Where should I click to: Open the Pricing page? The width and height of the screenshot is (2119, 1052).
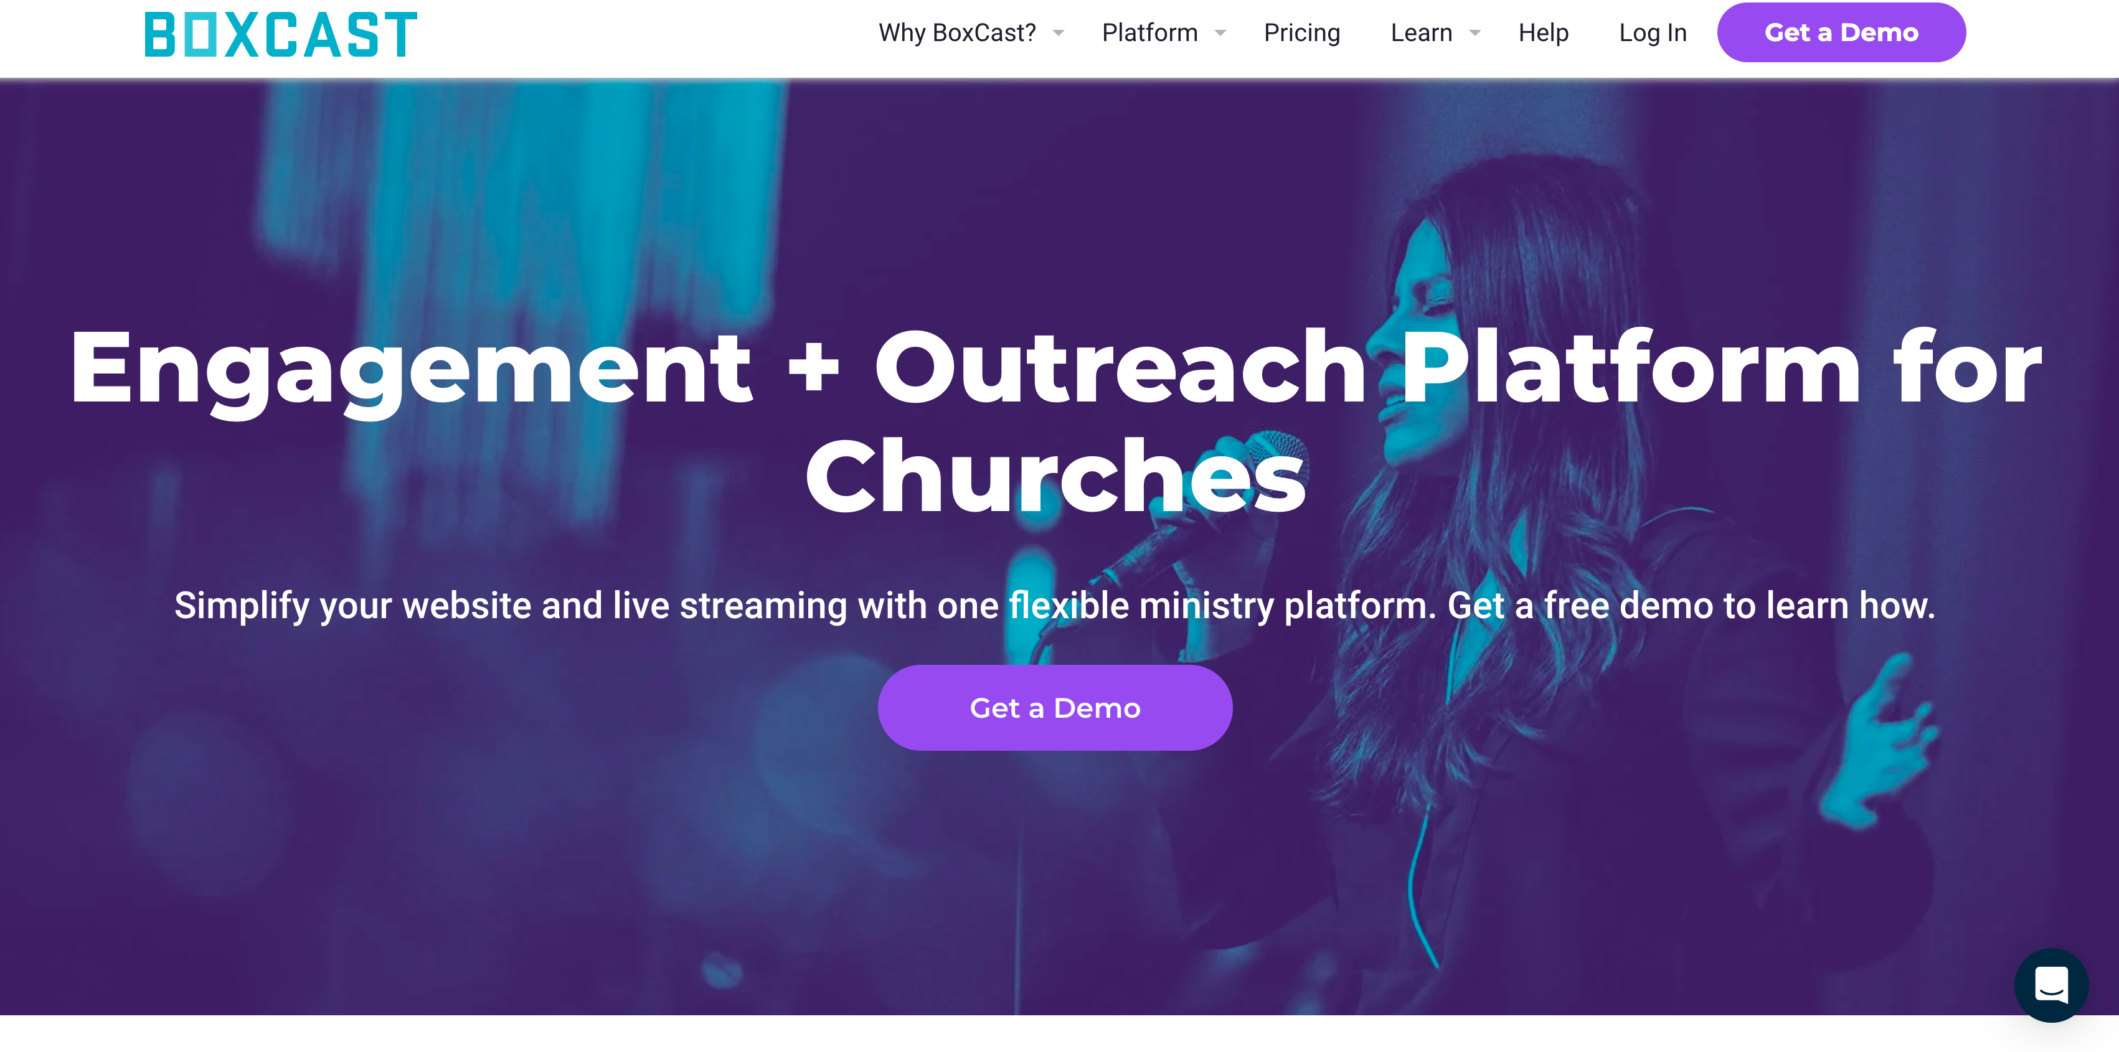tap(1301, 33)
